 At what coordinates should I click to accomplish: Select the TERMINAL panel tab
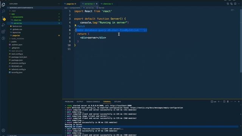tap(107, 102)
